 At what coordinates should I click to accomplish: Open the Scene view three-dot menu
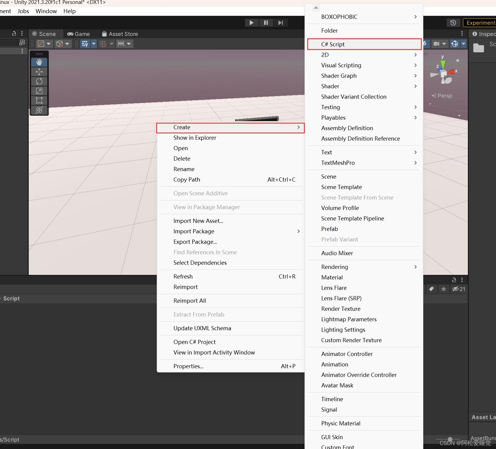pyautogui.click(x=462, y=34)
